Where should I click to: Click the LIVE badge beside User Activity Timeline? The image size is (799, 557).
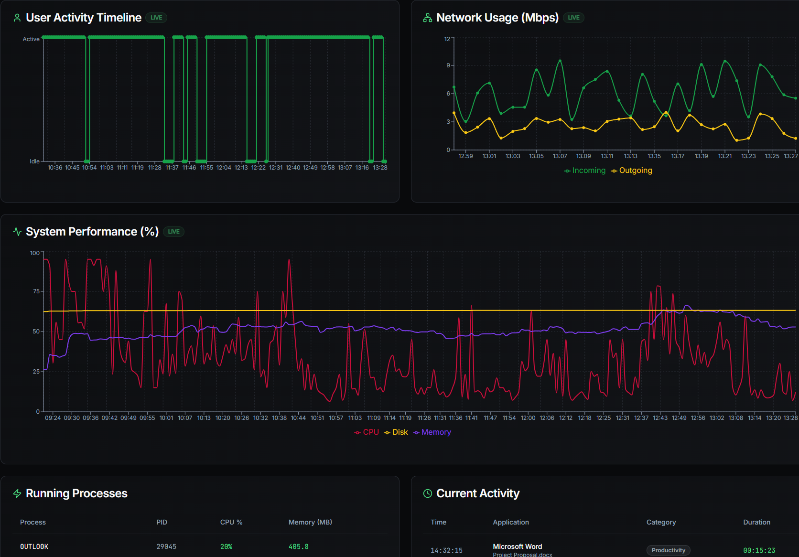156,18
